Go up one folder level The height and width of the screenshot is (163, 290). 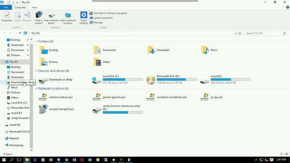(x=20, y=33)
